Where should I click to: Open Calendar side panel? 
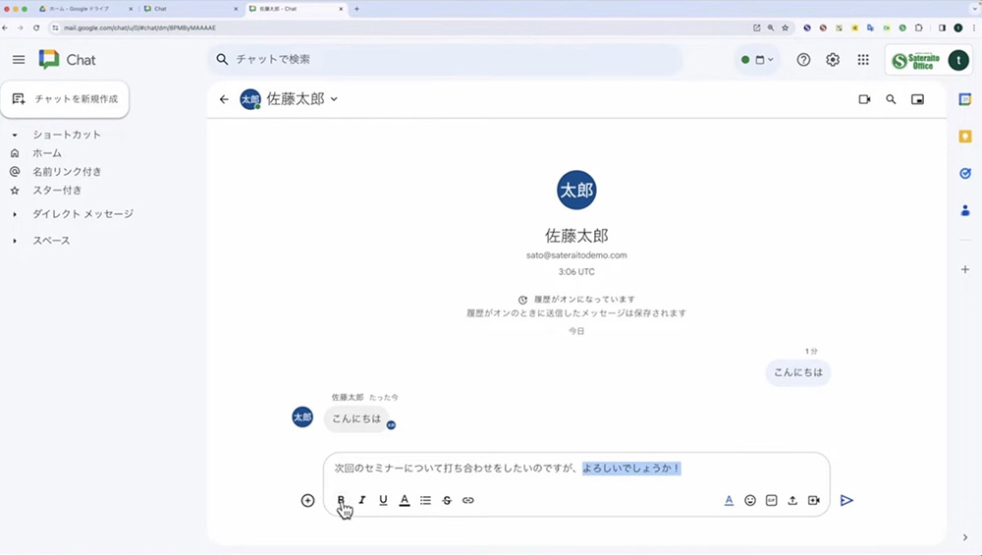pyautogui.click(x=965, y=99)
